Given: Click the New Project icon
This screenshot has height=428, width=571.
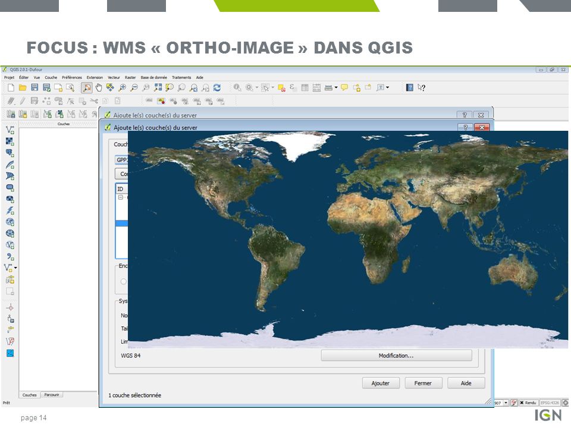Looking at the screenshot, I should point(11,88).
